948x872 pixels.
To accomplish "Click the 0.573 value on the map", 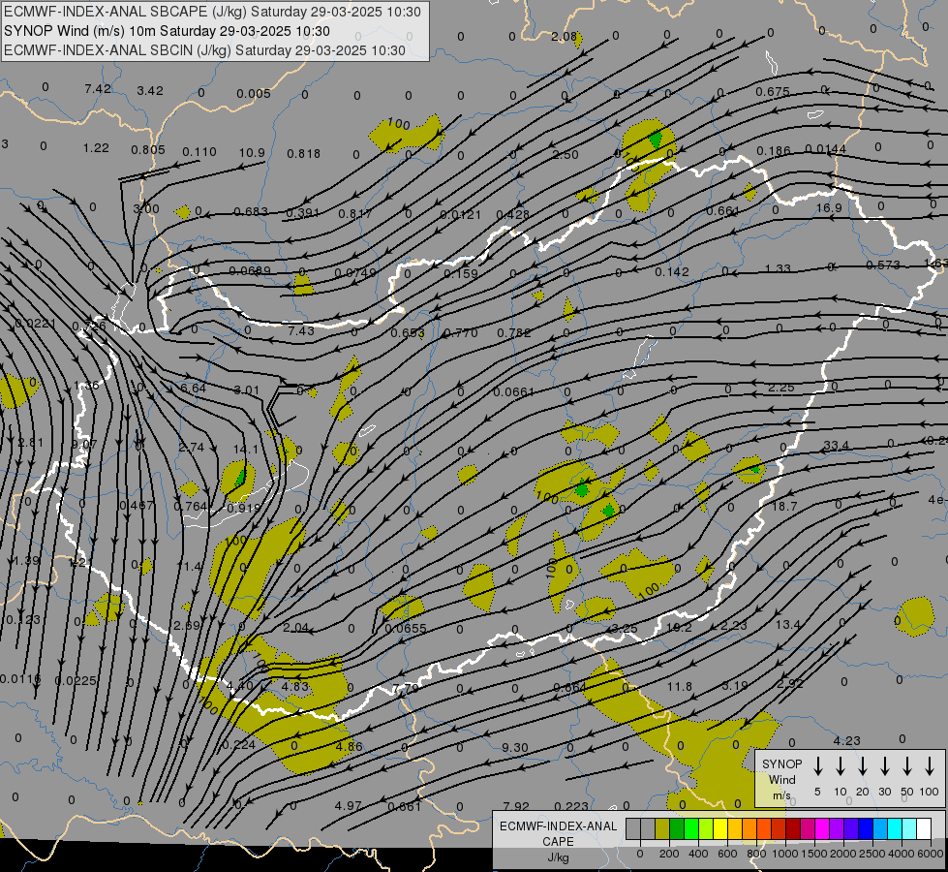I will click(883, 265).
